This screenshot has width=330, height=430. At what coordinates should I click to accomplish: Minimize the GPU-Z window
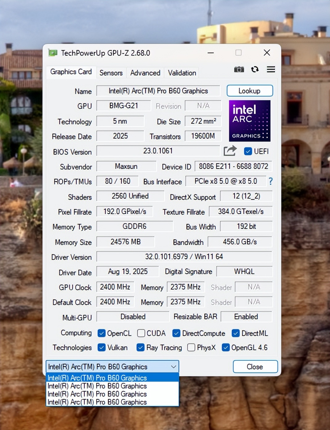click(x=211, y=53)
